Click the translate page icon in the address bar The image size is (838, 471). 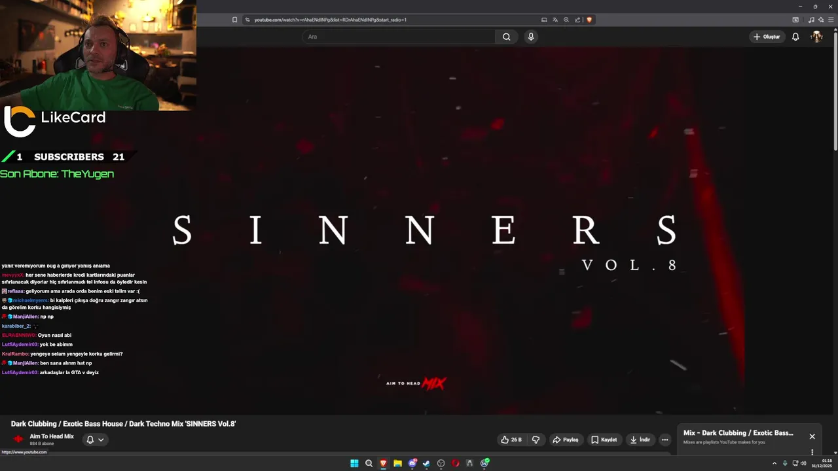(x=555, y=20)
